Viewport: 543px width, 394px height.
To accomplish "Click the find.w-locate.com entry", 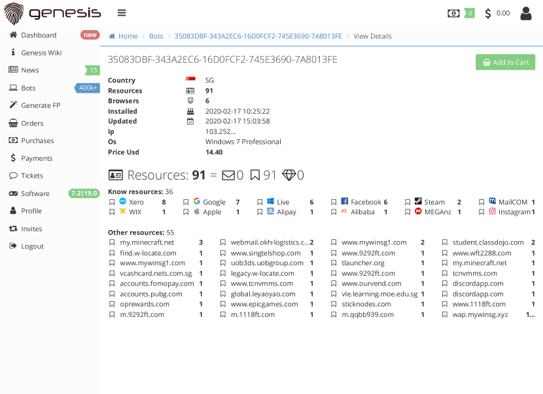I will (x=149, y=253).
